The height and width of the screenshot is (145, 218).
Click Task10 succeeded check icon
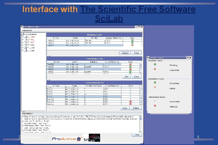point(131,99)
